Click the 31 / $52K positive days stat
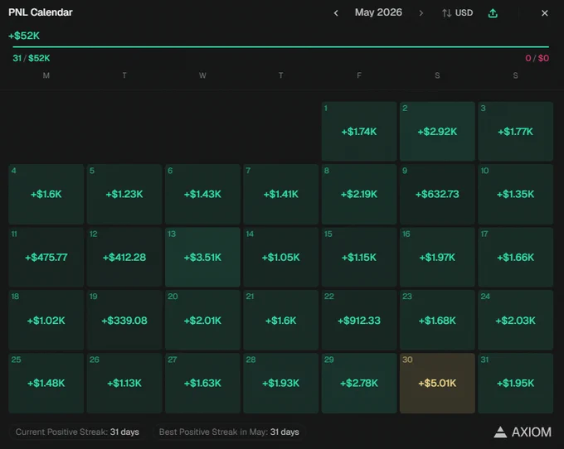Image resolution: width=564 pixels, height=449 pixels. tap(32, 58)
